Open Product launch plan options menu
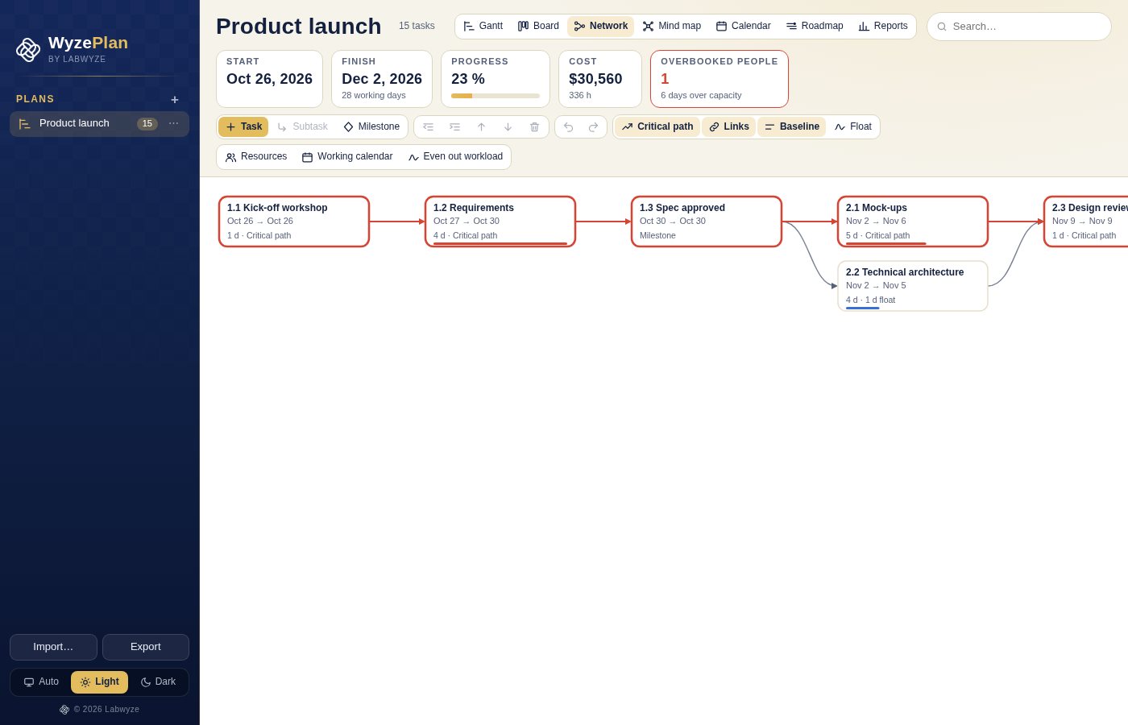The image size is (1128, 725). point(174,123)
